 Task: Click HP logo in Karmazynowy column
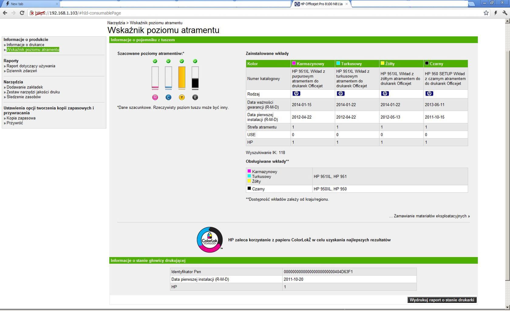pos(296,94)
